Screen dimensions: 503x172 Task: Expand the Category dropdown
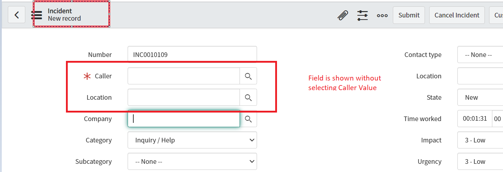click(192, 140)
